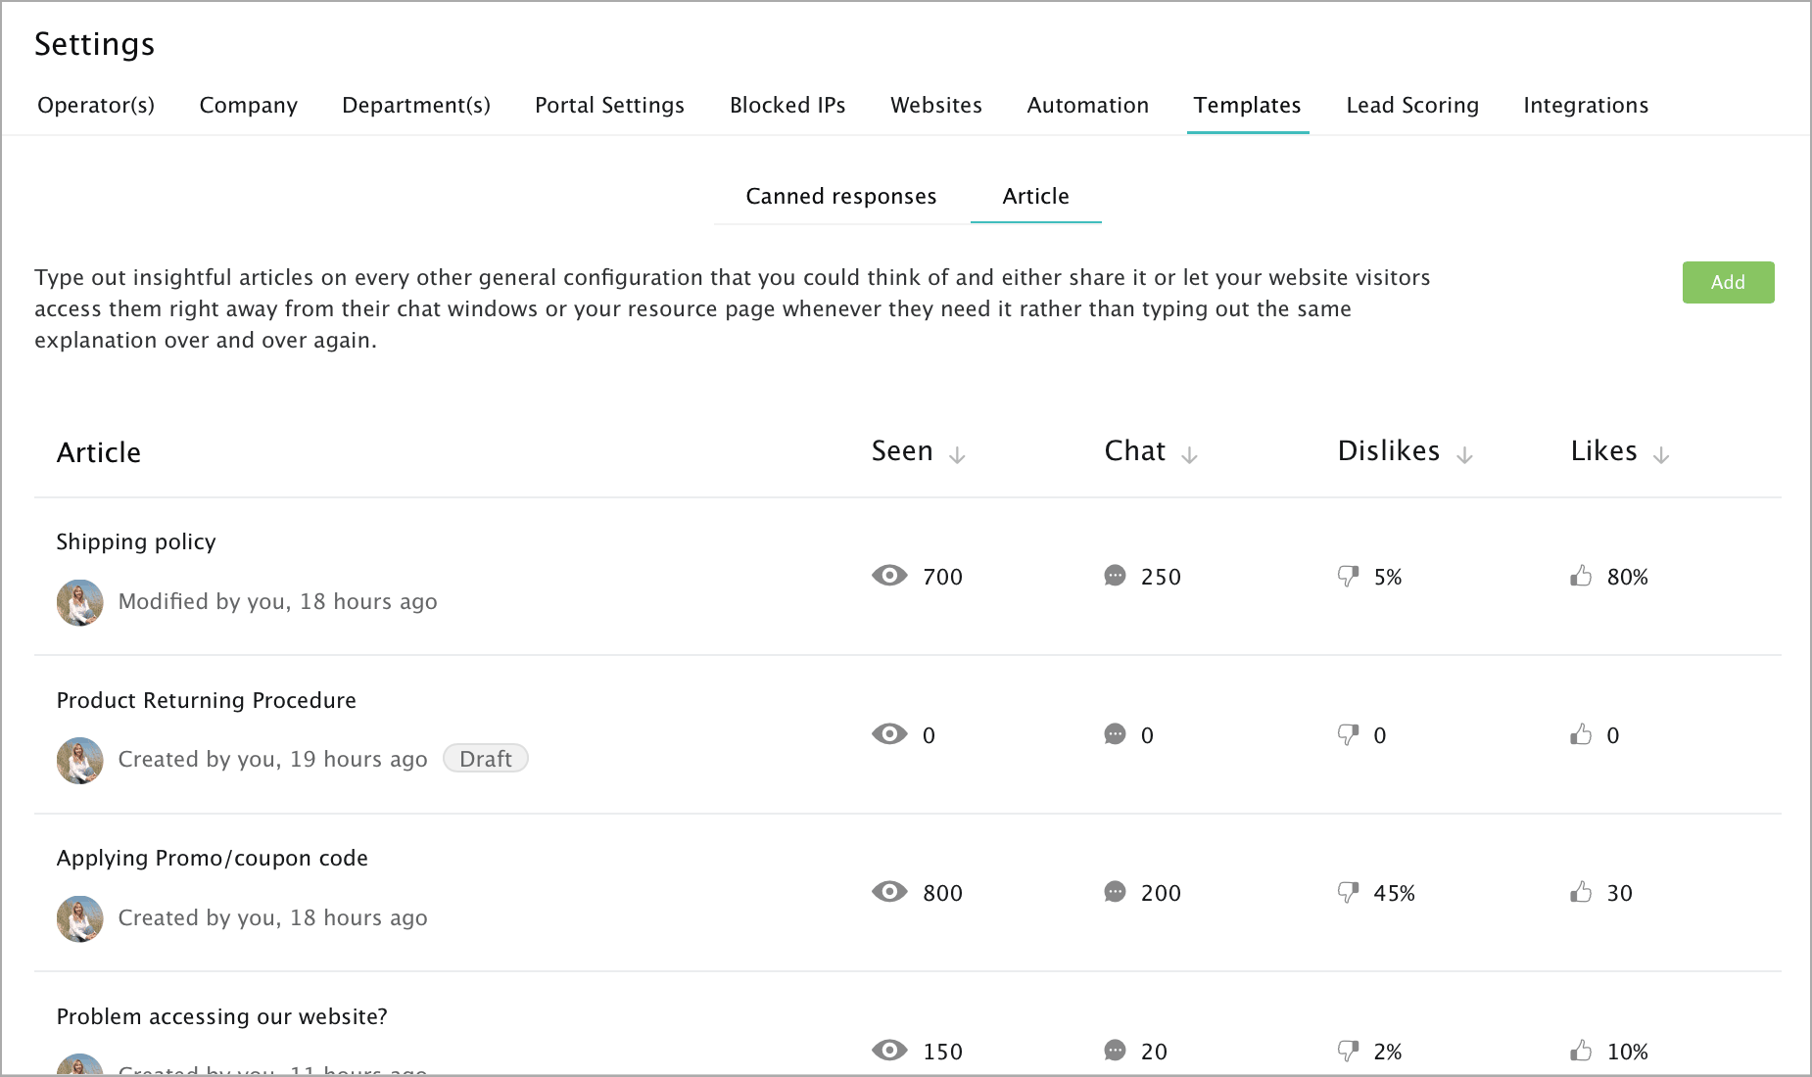Click the chat bubble icon in Problem accessing website row
1812x1077 pixels.
1115,1050
